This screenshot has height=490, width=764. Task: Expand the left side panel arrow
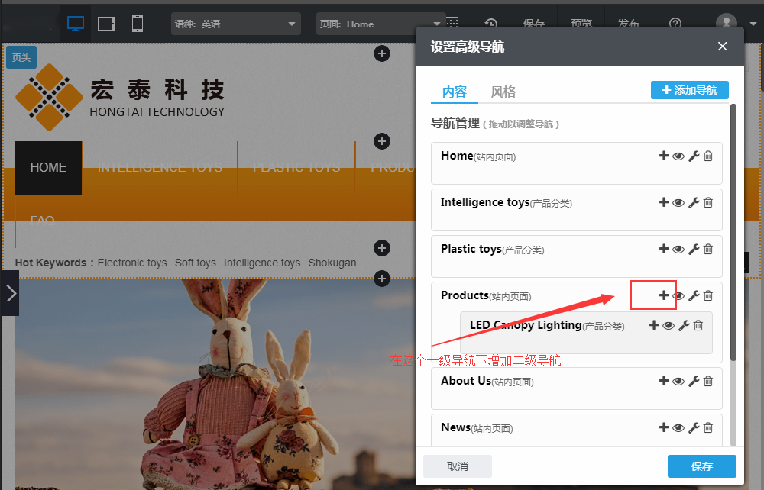coord(10,293)
